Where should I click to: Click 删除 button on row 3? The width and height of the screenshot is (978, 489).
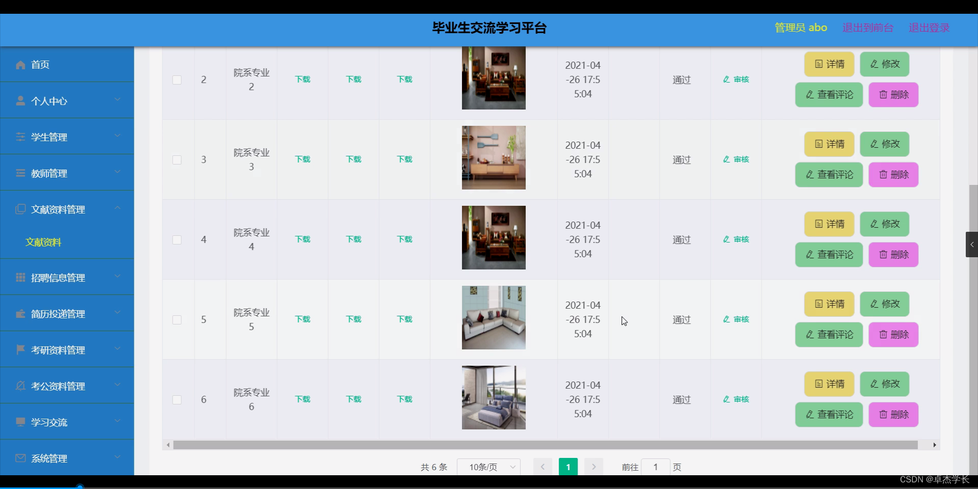pos(892,175)
